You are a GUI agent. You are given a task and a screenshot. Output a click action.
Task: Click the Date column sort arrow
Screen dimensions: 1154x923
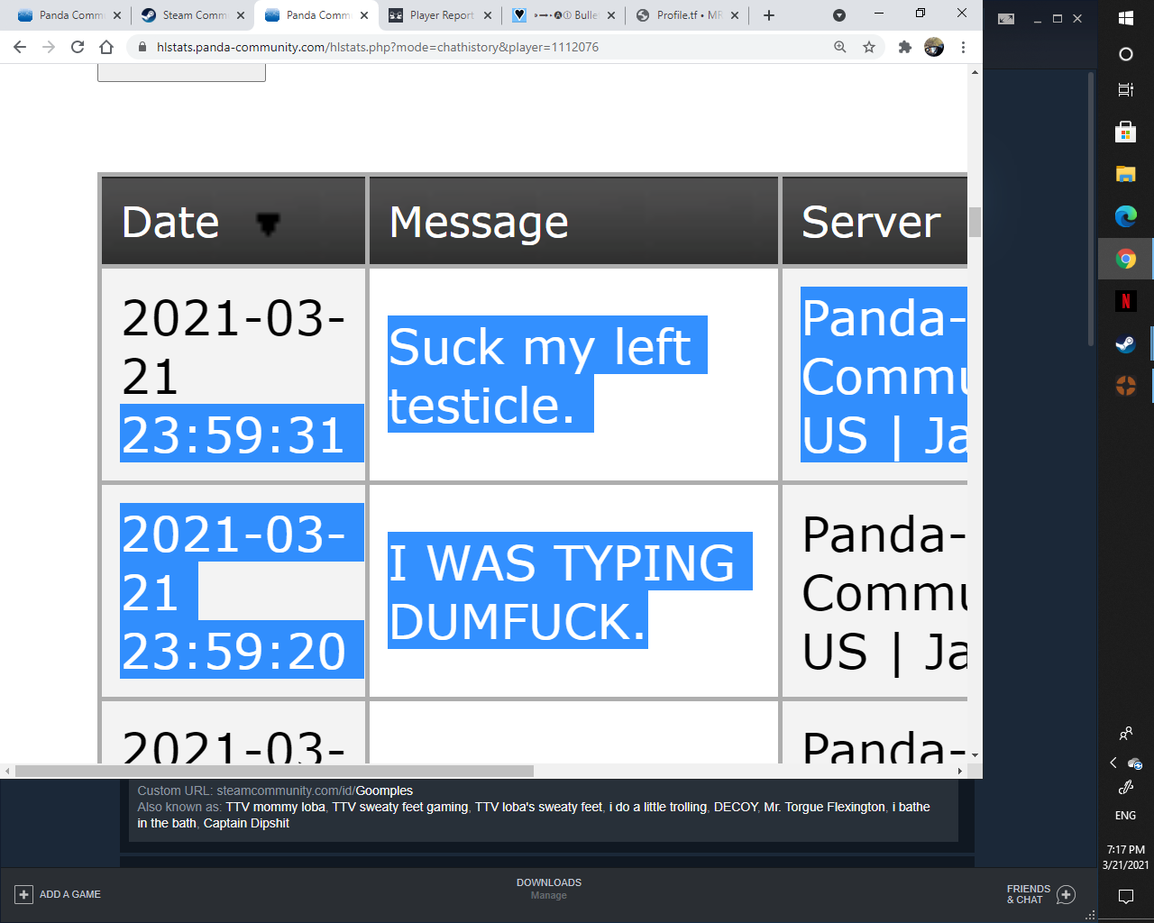(266, 223)
